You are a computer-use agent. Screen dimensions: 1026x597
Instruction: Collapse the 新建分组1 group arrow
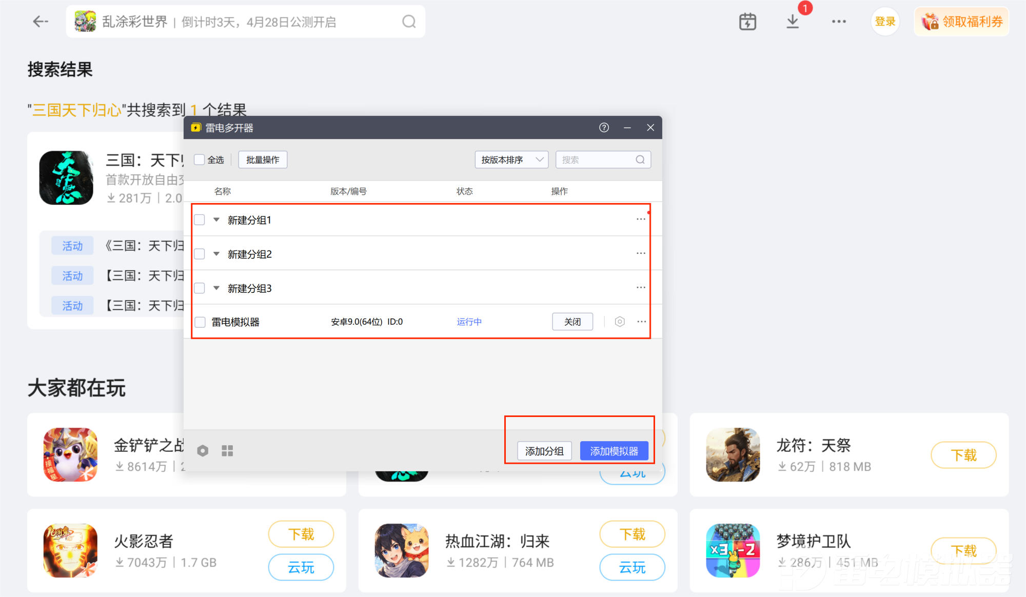click(x=216, y=220)
